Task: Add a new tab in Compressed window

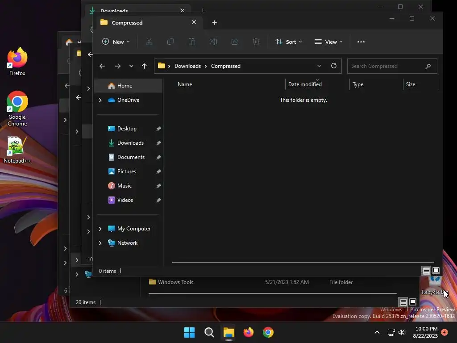Action: (x=214, y=22)
